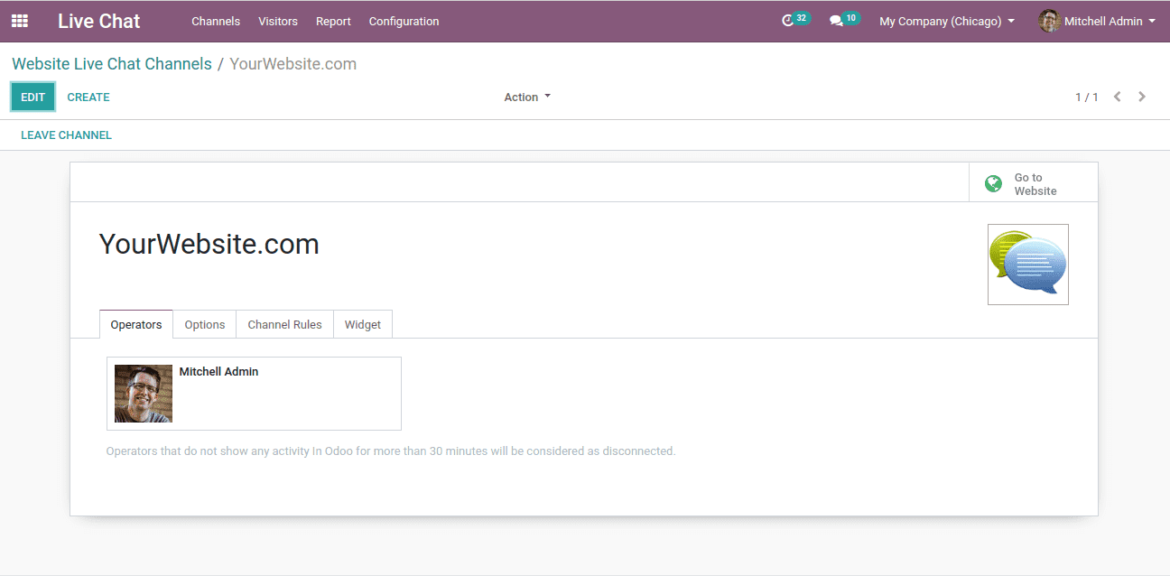Open the Report menu
Image resolution: width=1170 pixels, height=576 pixels.
click(333, 21)
